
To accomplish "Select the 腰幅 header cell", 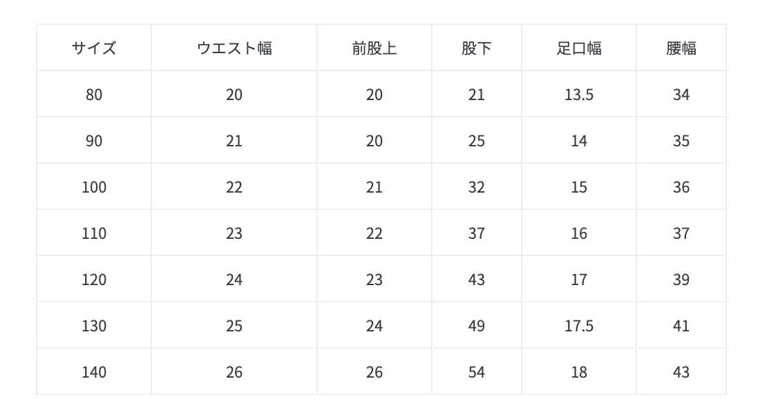I will pyautogui.click(x=681, y=48).
